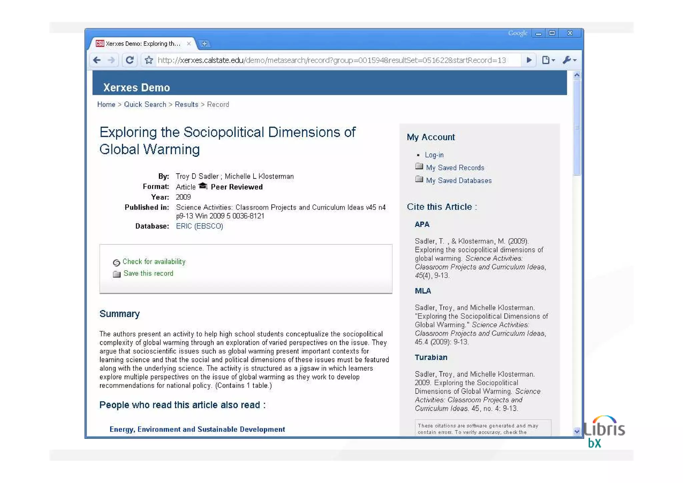This screenshot has height=483, width=683.
Task: Open Energy, Environment and Sustainable Development article
Action: pos(197,429)
